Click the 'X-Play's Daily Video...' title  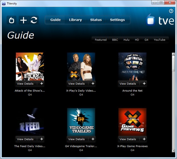[x=81, y=91]
